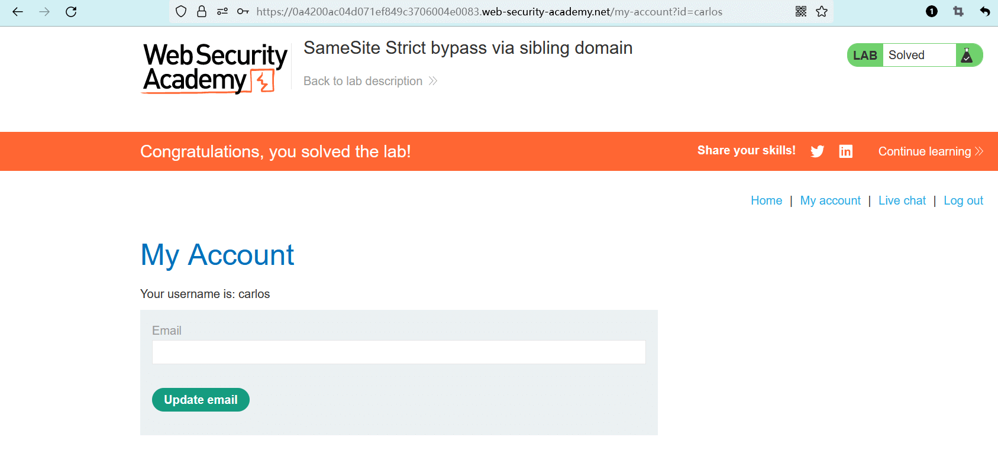Click the Web Security Academy logo
This screenshot has height=450, width=998.
[x=215, y=68]
